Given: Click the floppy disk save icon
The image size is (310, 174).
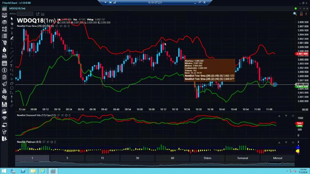Looking at the screenshot, I should [4, 104].
